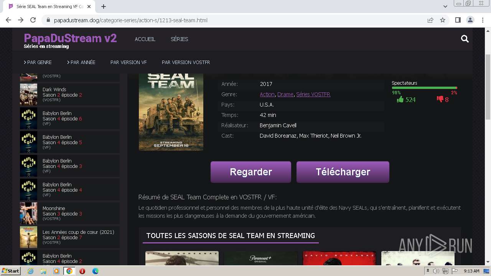This screenshot has width=491, height=276.
Task: Click the thumbs up like icon
Action: tap(400, 99)
